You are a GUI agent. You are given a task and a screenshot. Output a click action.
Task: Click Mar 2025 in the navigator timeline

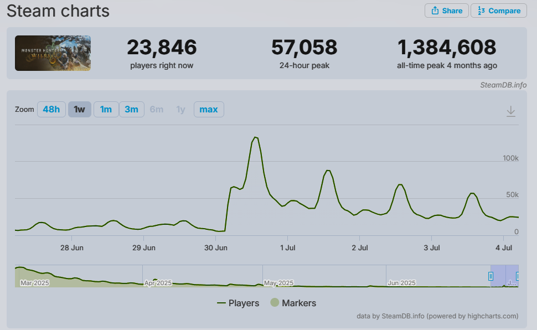coord(34,283)
